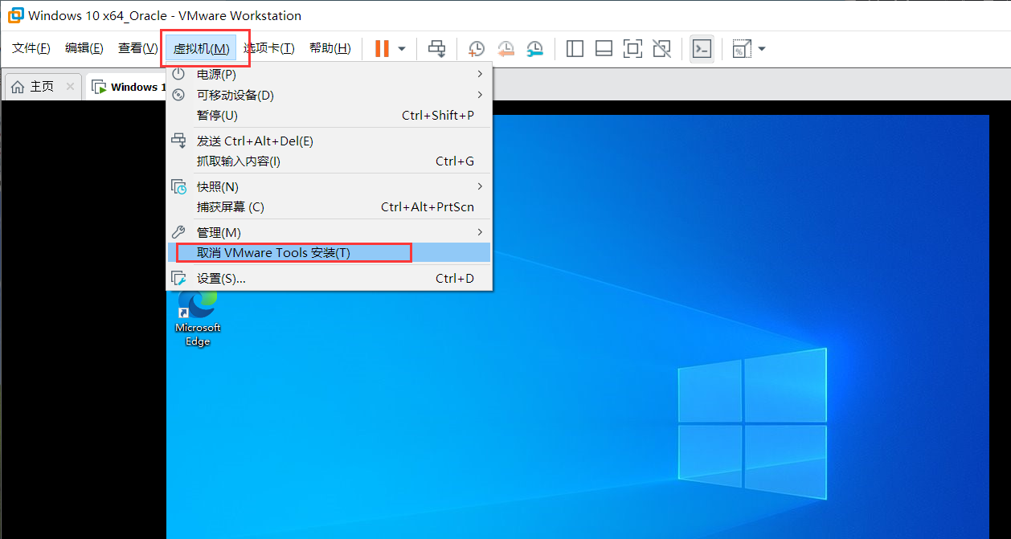Expand the 可移动设备(D) submenu
The height and width of the screenshot is (539, 1011).
[329, 95]
